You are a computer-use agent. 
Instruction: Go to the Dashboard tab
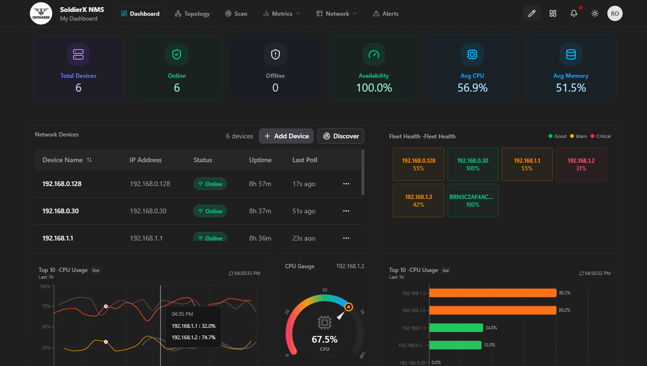coord(140,13)
